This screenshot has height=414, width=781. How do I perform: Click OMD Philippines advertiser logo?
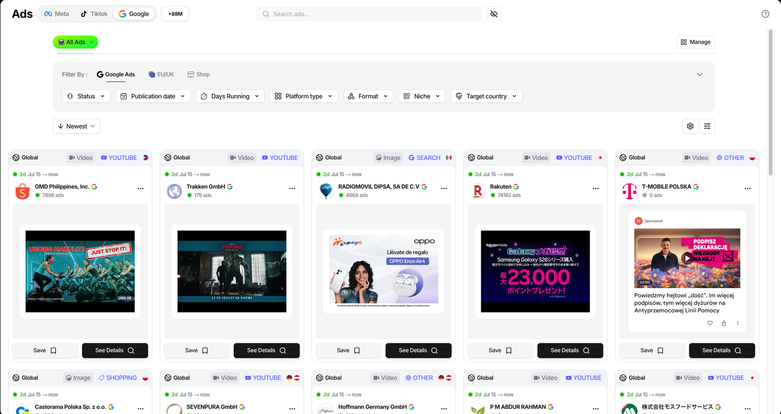(22, 191)
